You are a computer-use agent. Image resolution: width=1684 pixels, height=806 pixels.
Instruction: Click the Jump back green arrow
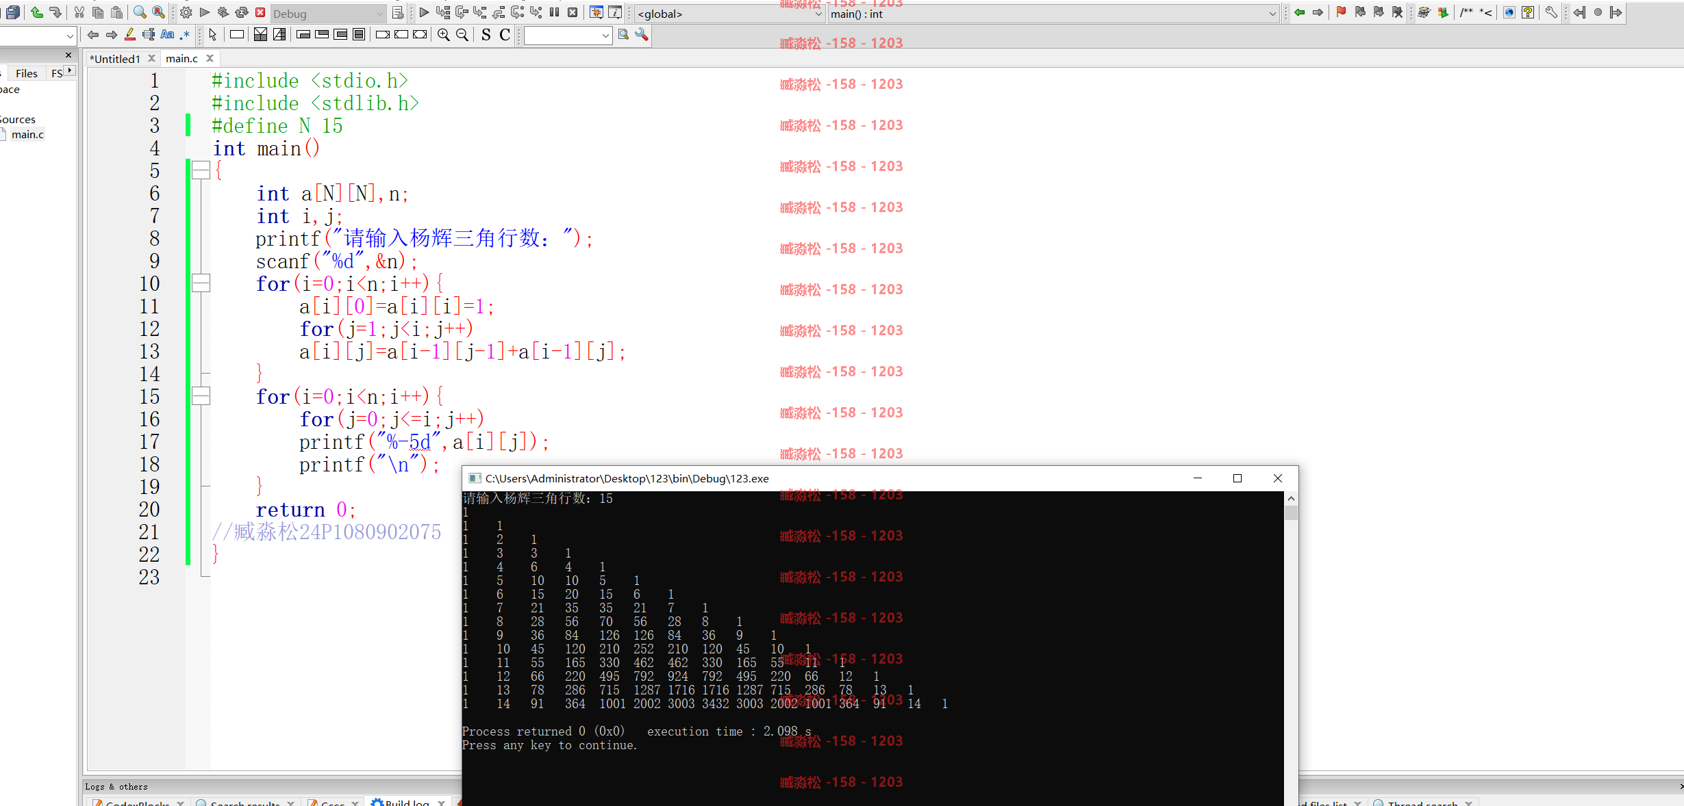1299,12
